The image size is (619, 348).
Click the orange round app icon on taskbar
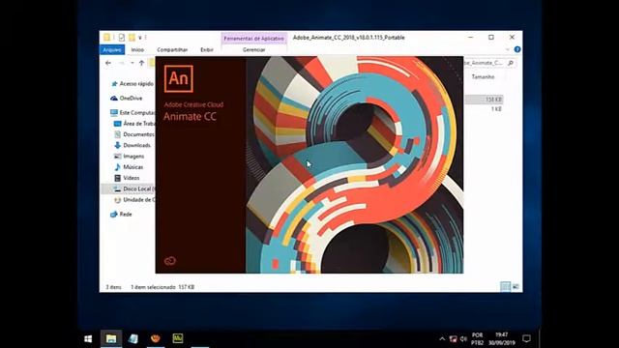[156, 338]
